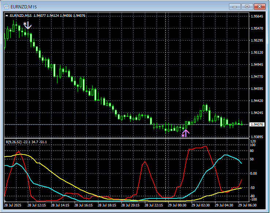The image size is (270, 213).
Task: Open the triangle menu beside EURNZD,M15 label
Action: pyautogui.click(x=7, y=15)
